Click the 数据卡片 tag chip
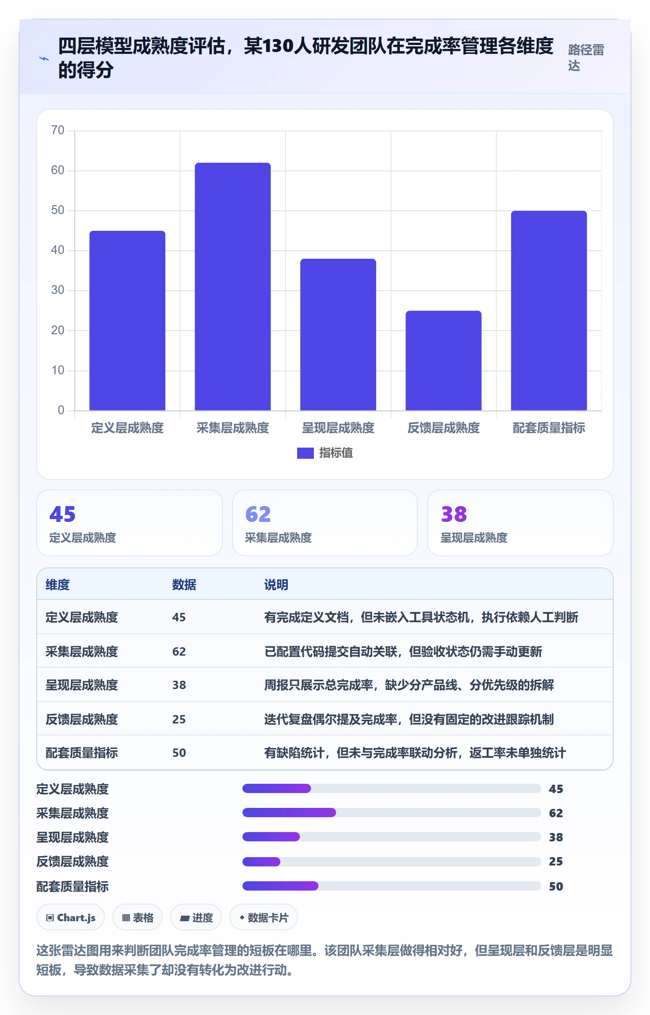Image resolution: width=650 pixels, height=1015 pixels. [x=264, y=917]
